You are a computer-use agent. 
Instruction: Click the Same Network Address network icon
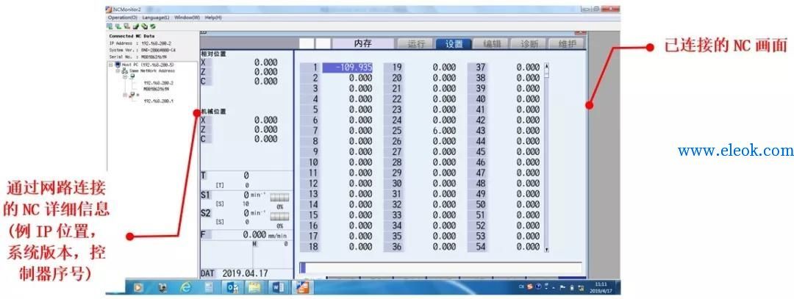(124, 71)
